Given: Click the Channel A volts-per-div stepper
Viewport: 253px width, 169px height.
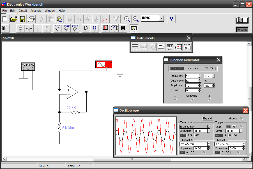Looking at the screenshot, I should coord(209,144).
